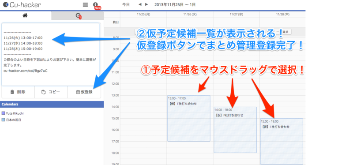Select the Calendars section header
This screenshot has width=353, height=165.
click(x=52, y=104)
